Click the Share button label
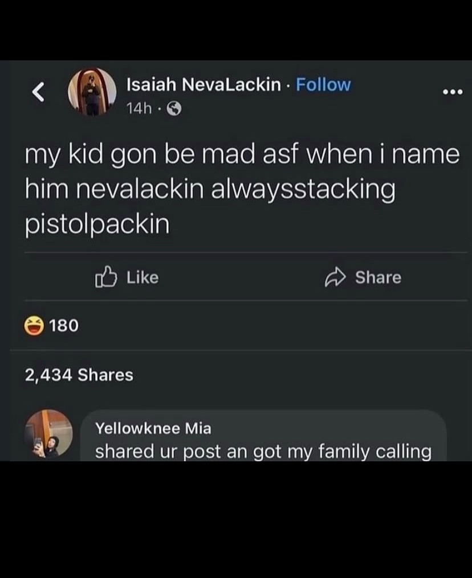 coord(379,277)
